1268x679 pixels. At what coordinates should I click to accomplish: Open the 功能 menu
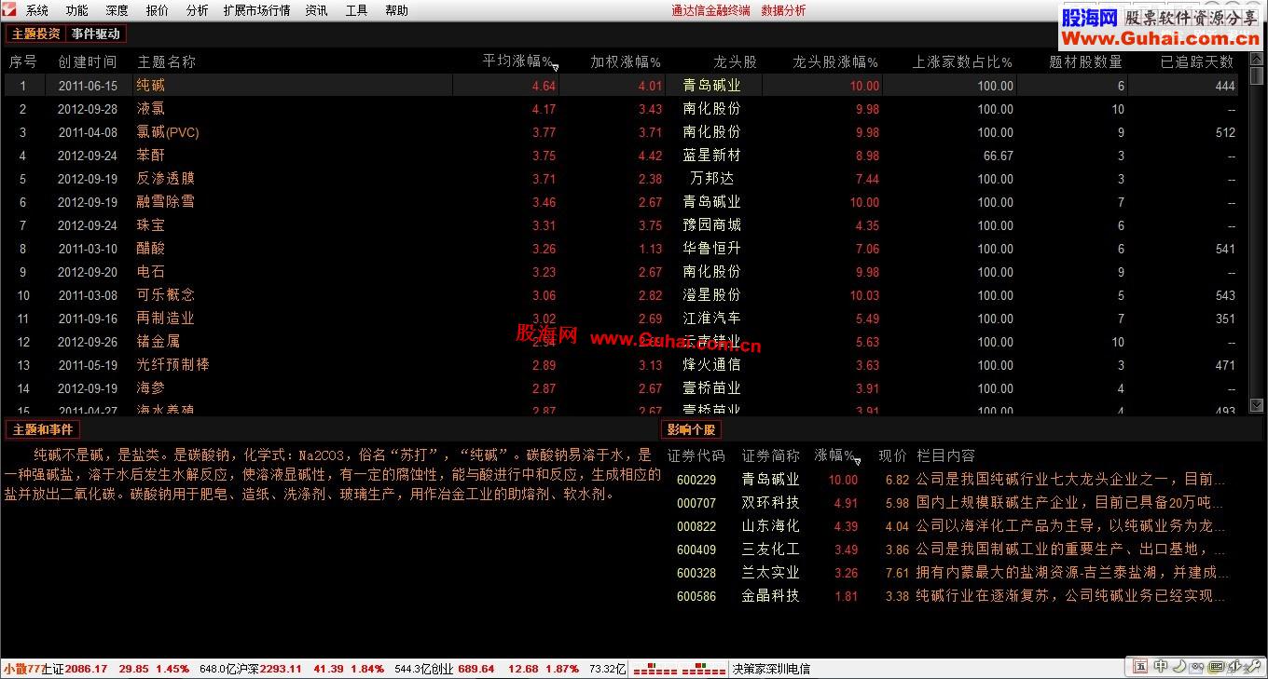77,10
